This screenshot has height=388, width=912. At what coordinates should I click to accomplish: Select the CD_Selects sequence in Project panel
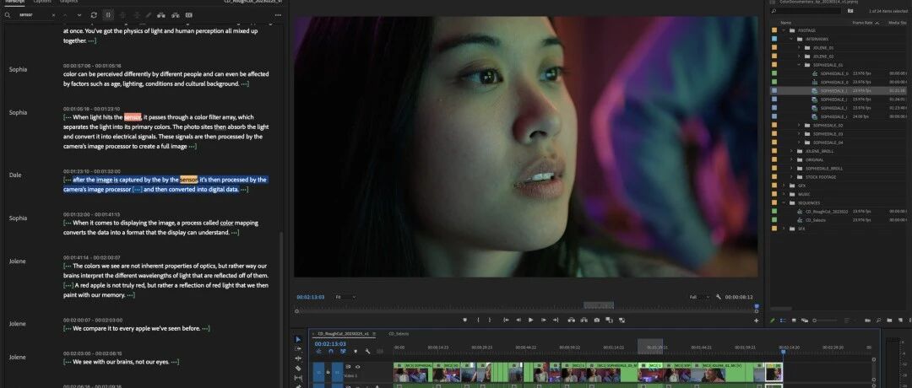(x=816, y=220)
